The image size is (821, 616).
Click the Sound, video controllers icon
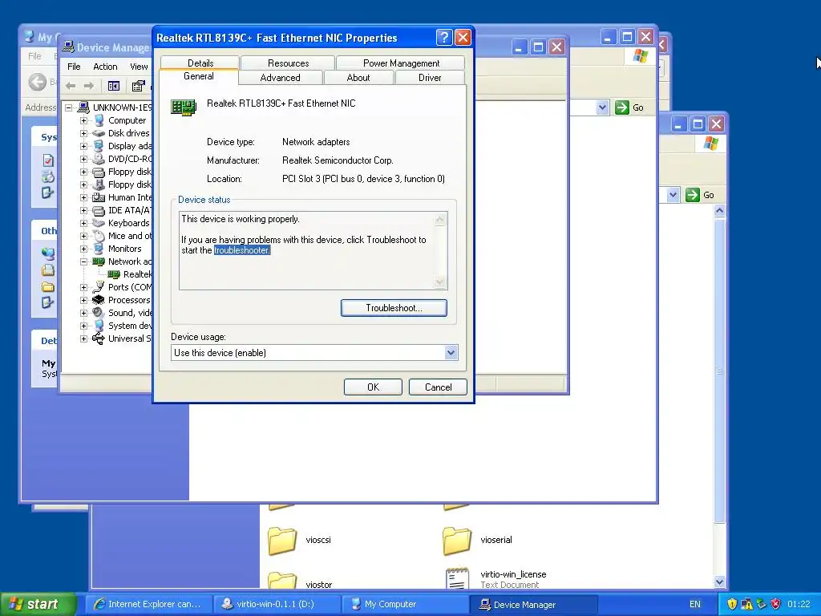(99, 314)
